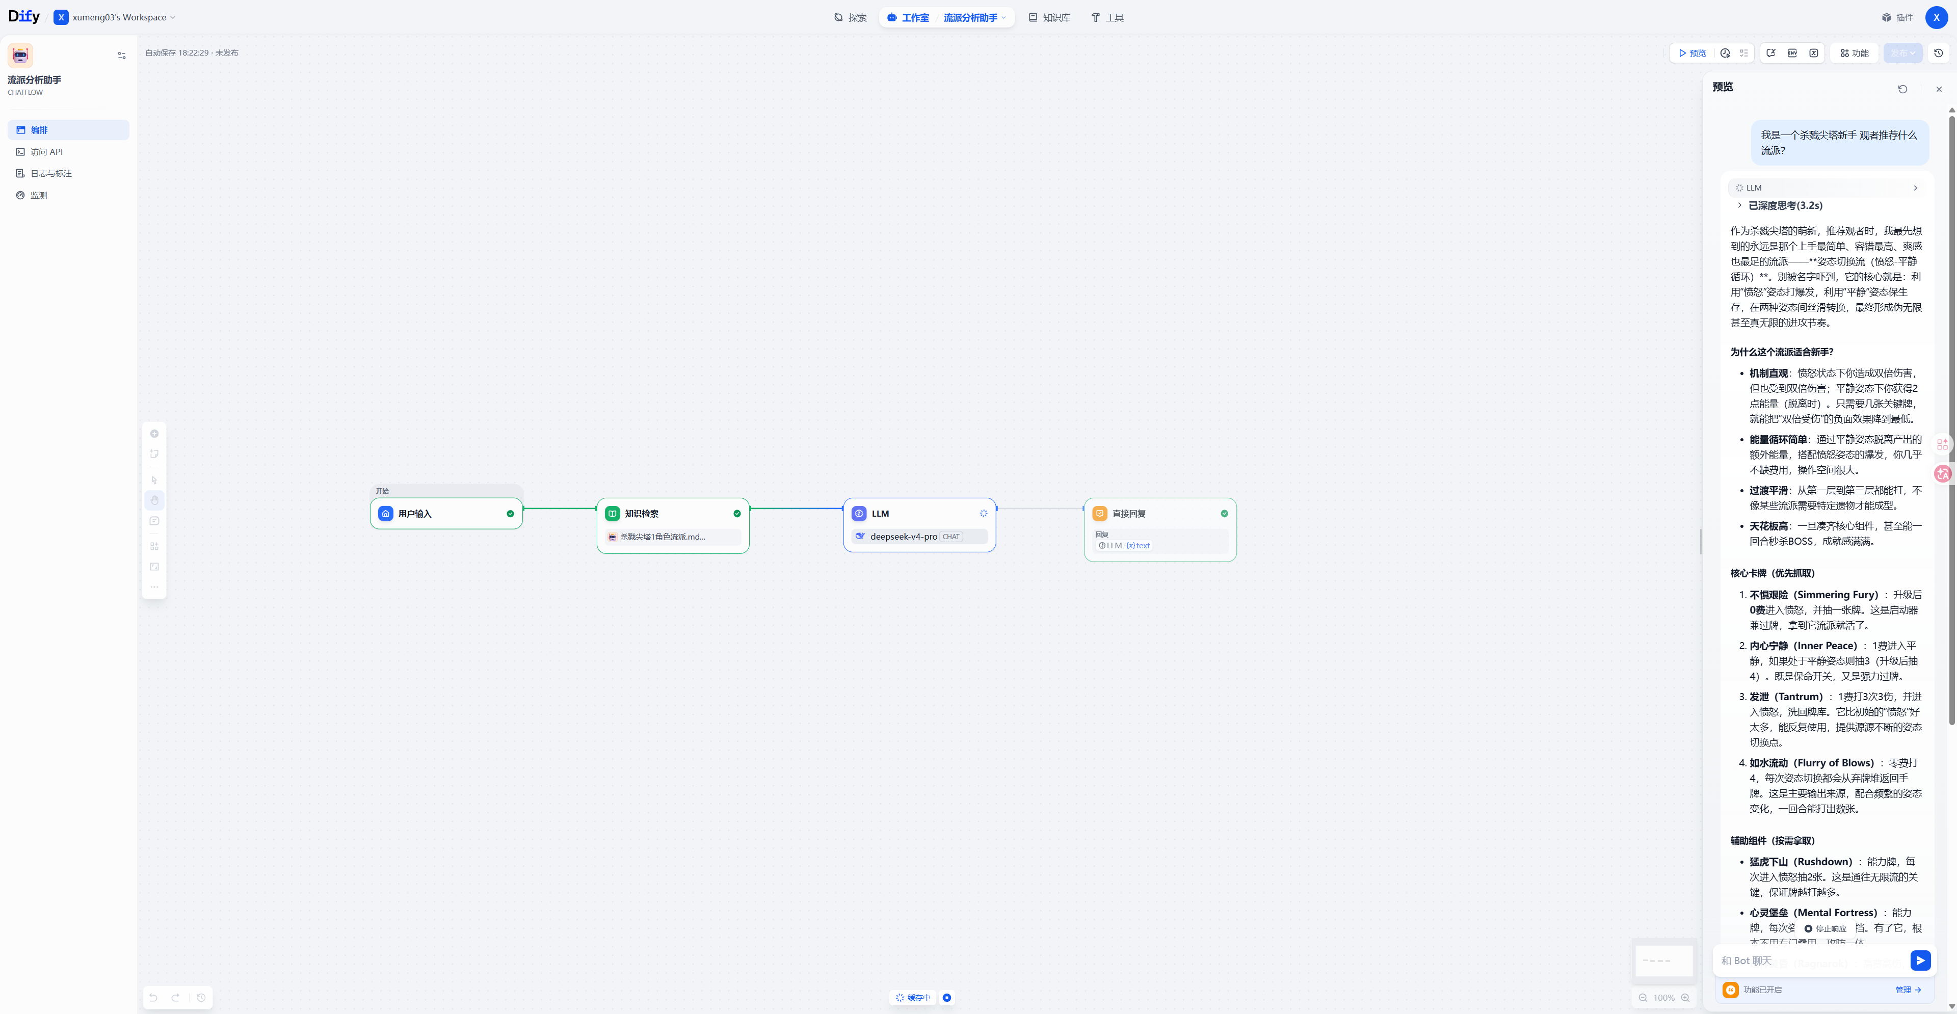This screenshot has height=1014, width=1957.
Task: Open the 插件 plugins page
Action: click(1897, 17)
